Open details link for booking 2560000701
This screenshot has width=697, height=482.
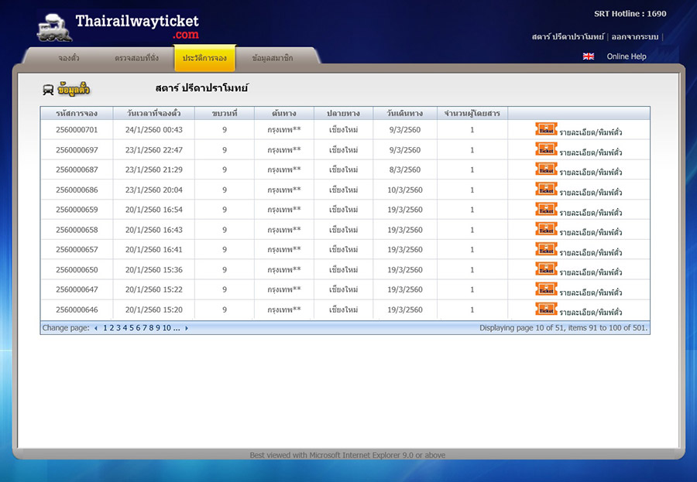click(591, 132)
